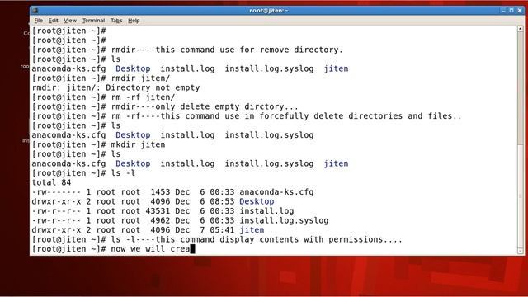This screenshot has height=297, width=528.
Task: Click install.log.syslog in the ls -l listing
Action: coord(284,220)
